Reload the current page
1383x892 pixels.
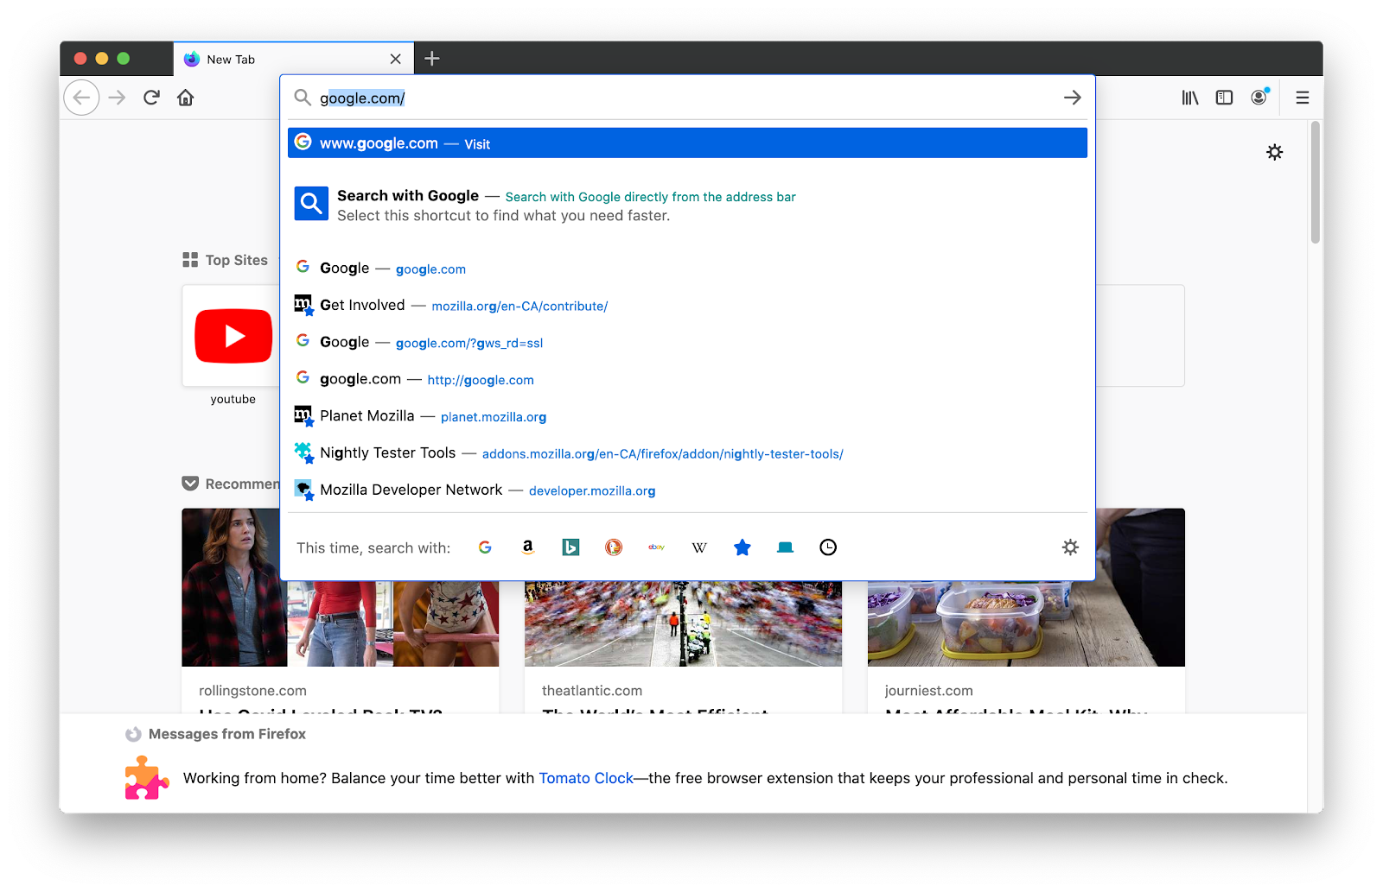(x=152, y=98)
